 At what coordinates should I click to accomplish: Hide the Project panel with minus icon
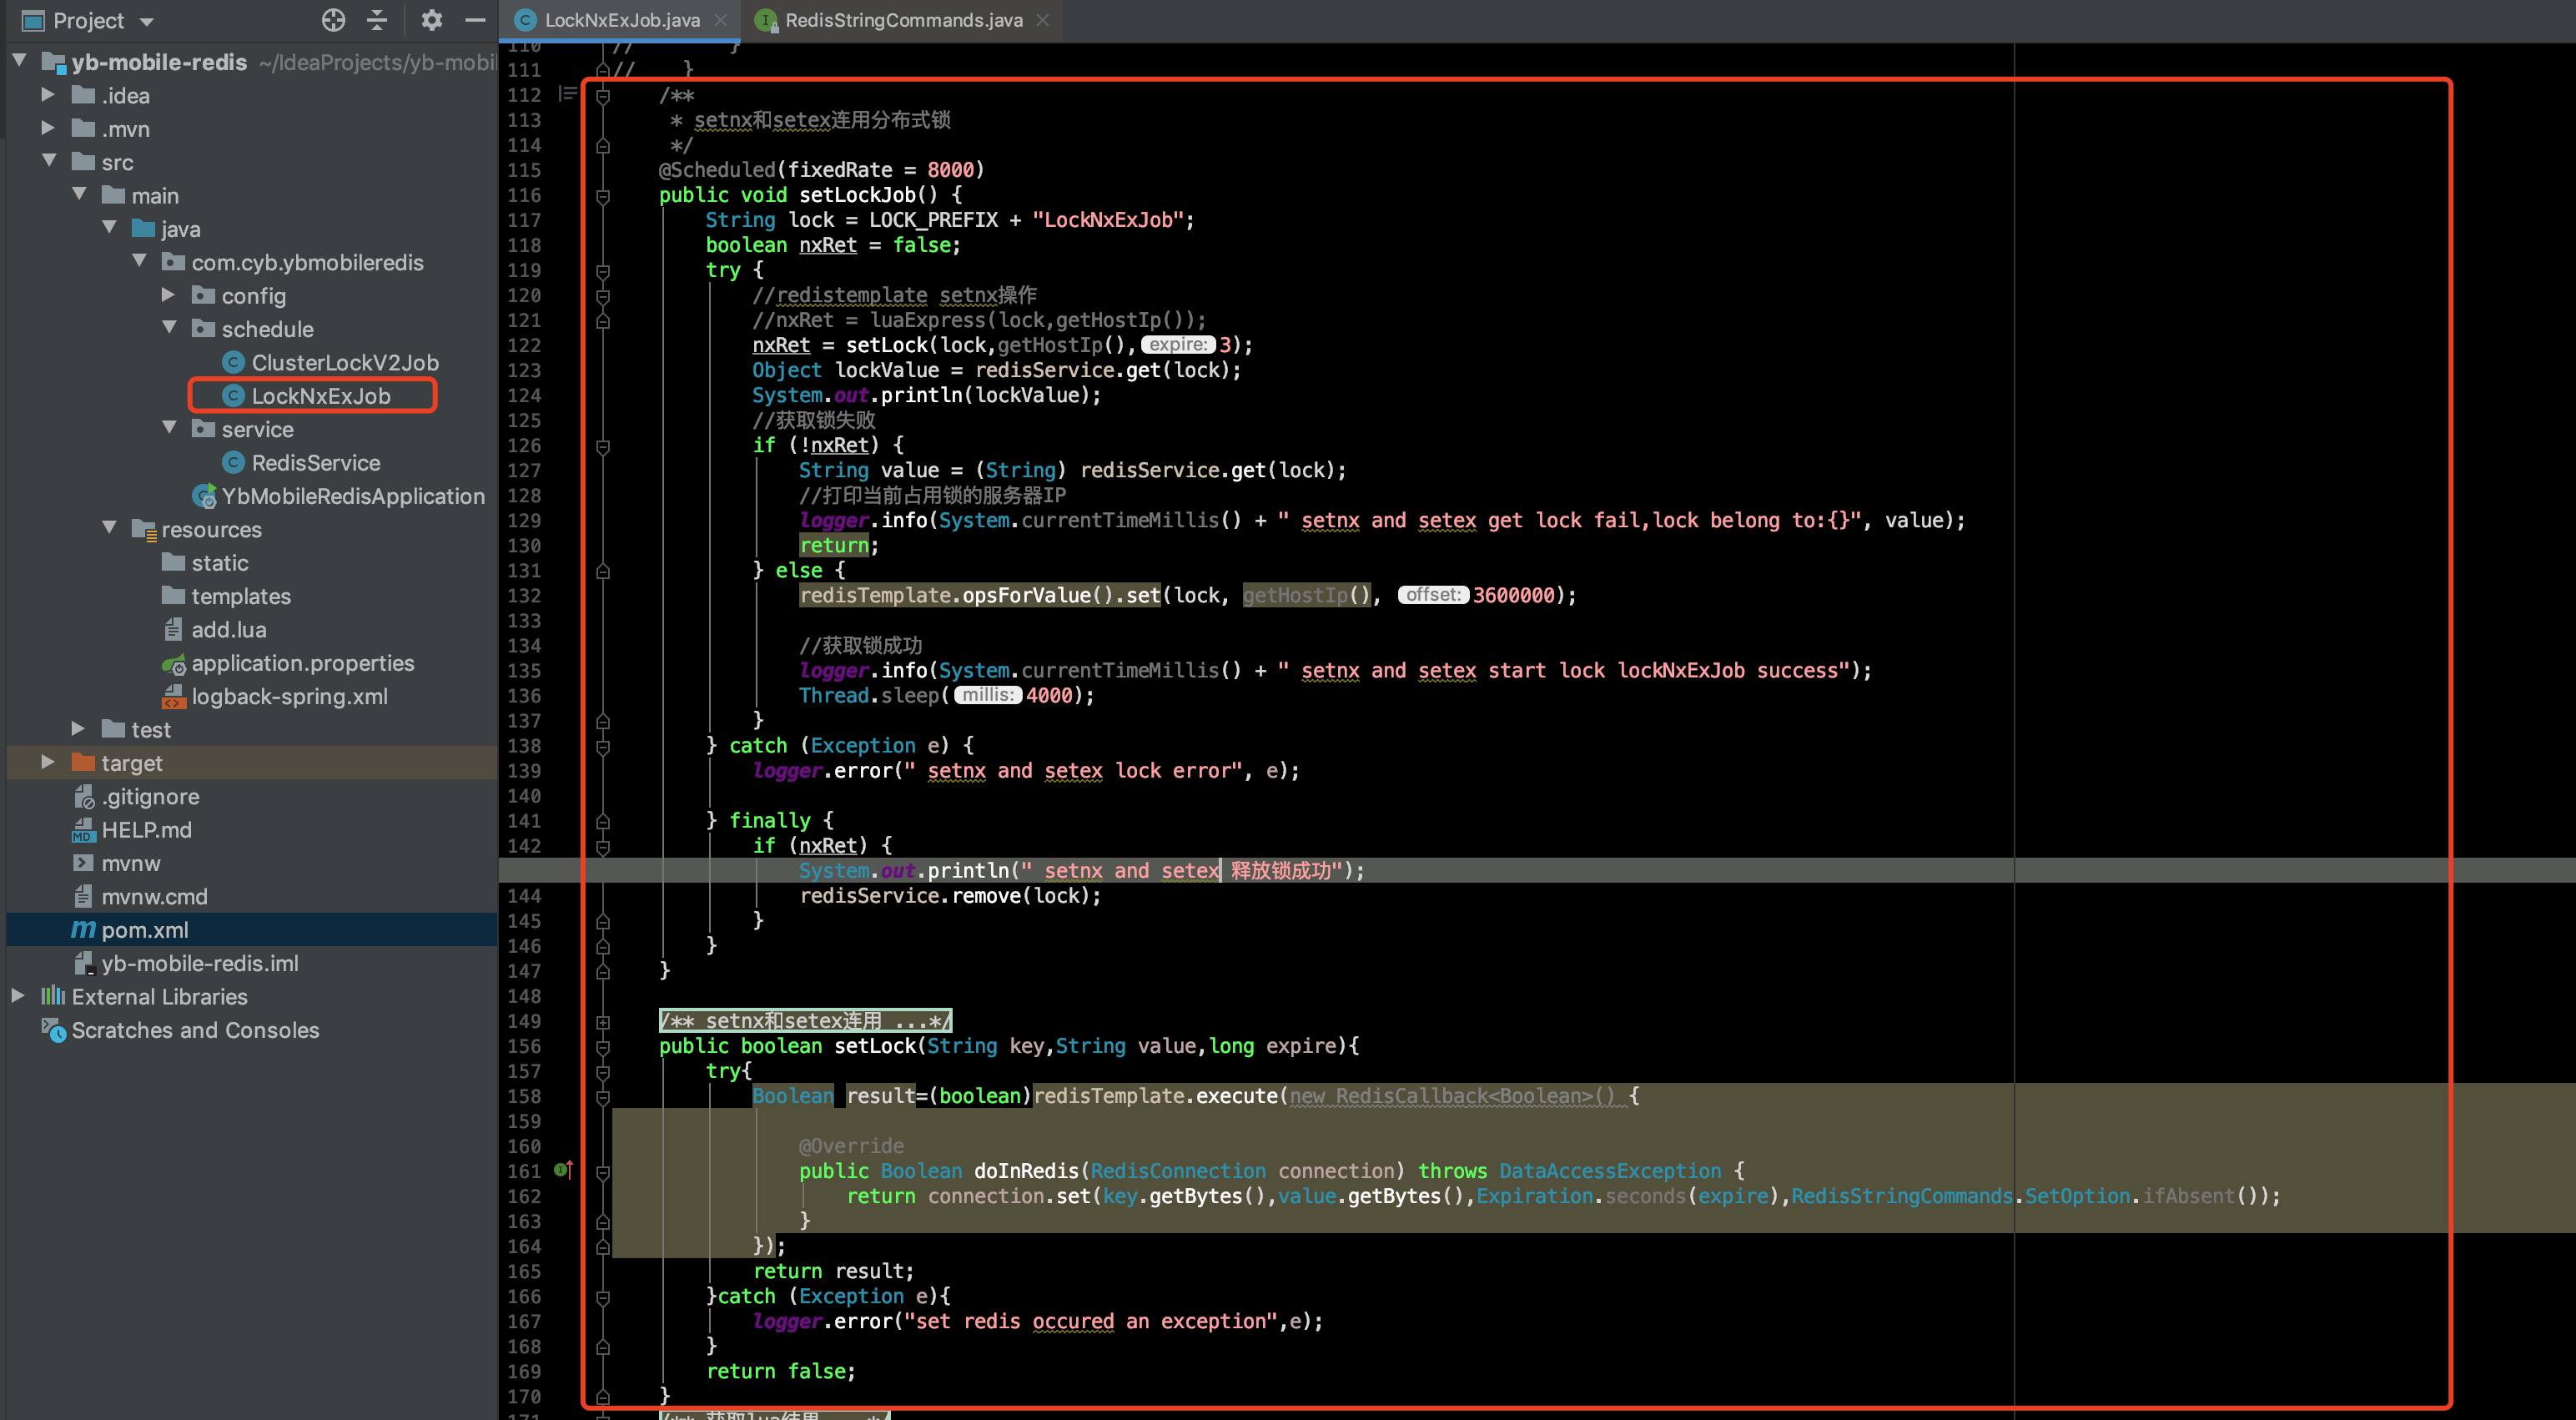click(475, 20)
